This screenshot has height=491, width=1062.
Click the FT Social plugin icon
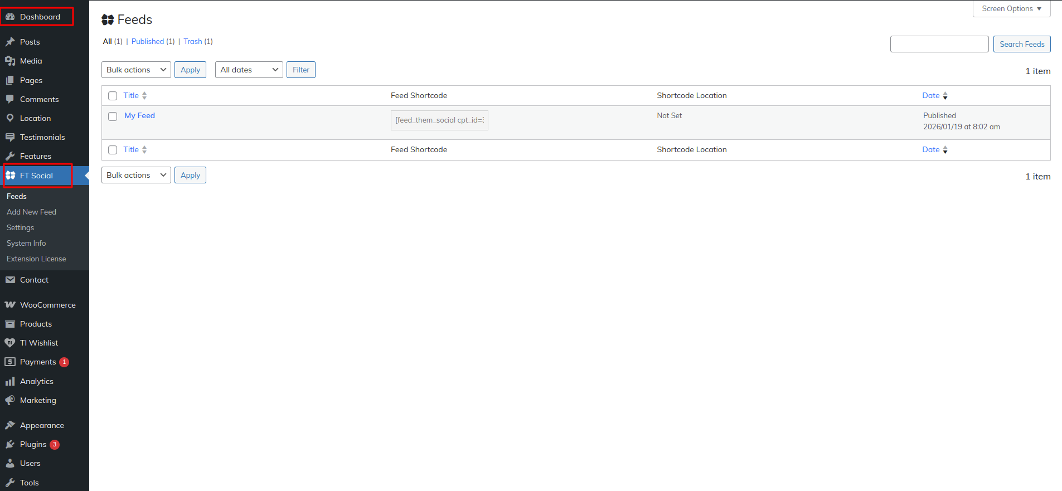pos(10,176)
